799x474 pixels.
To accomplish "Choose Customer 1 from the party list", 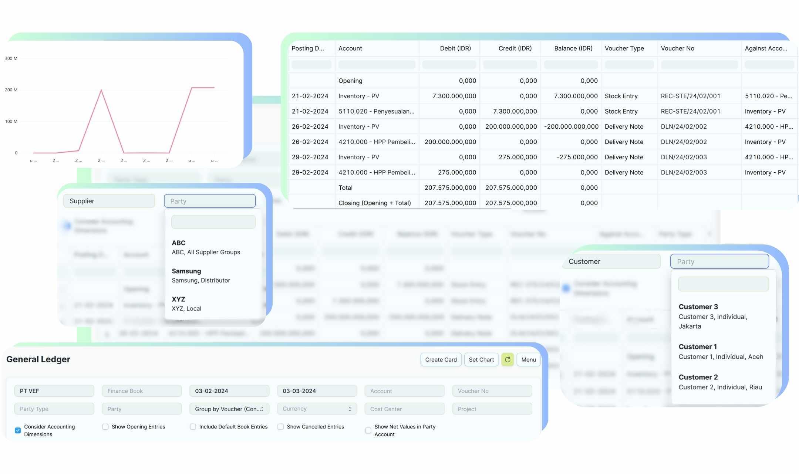I will (720, 351).
